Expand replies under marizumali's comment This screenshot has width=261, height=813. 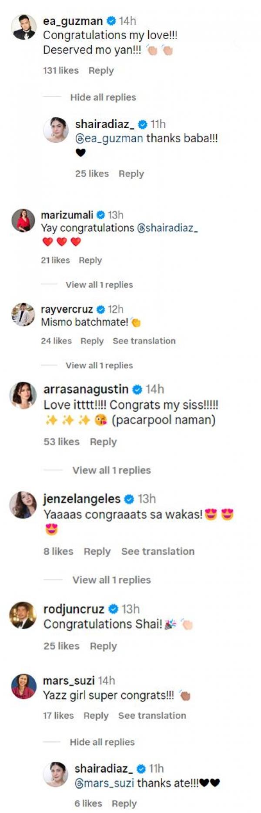pos(99,285)
